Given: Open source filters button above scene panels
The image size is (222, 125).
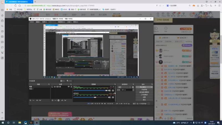Looking at the screenshot, I should point(69,81).
